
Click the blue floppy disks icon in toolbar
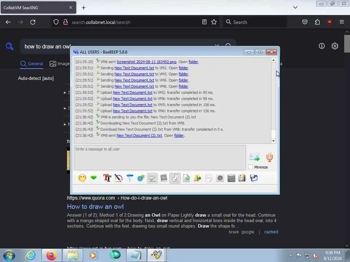coord(254,178)
